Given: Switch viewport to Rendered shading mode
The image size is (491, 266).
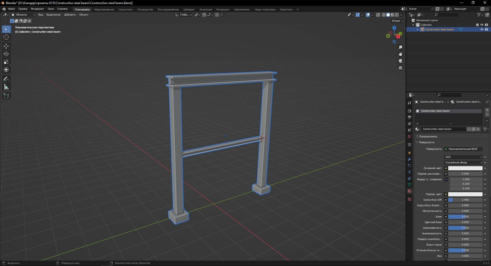Looking at the screenshot, I should coord(397,15).
